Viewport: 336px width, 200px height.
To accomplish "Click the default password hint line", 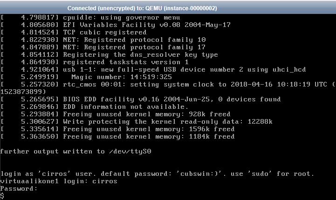I will coord(157,173).
